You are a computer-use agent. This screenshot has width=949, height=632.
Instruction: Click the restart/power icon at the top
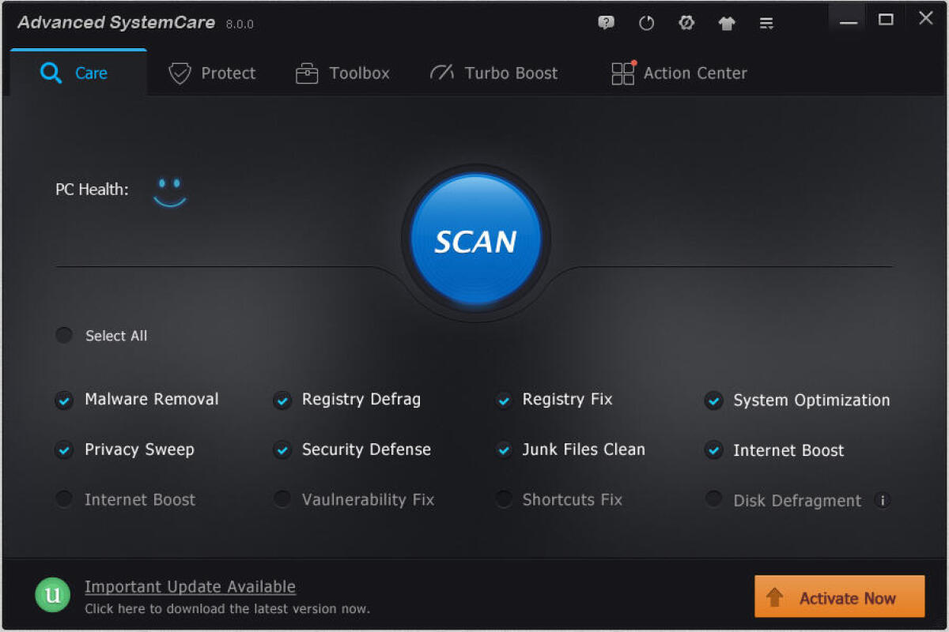646,23
